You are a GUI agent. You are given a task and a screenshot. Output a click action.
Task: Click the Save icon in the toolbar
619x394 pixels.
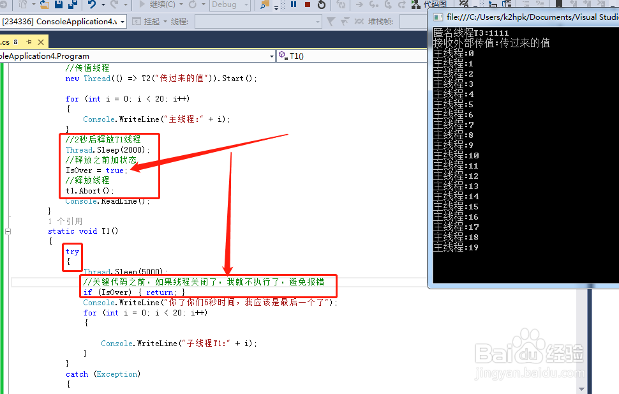(x=59, y=4)
